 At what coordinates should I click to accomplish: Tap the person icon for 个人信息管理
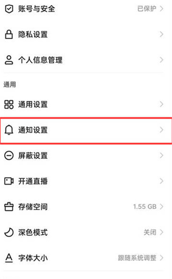pyautogui.click(x=9, y=60)
